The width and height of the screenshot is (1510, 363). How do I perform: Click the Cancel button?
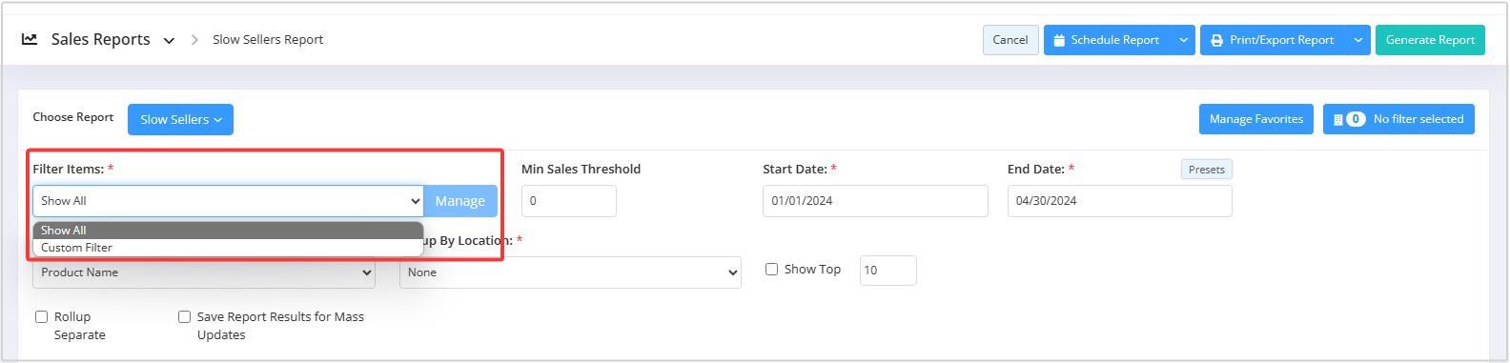[x=1010, y=40]
